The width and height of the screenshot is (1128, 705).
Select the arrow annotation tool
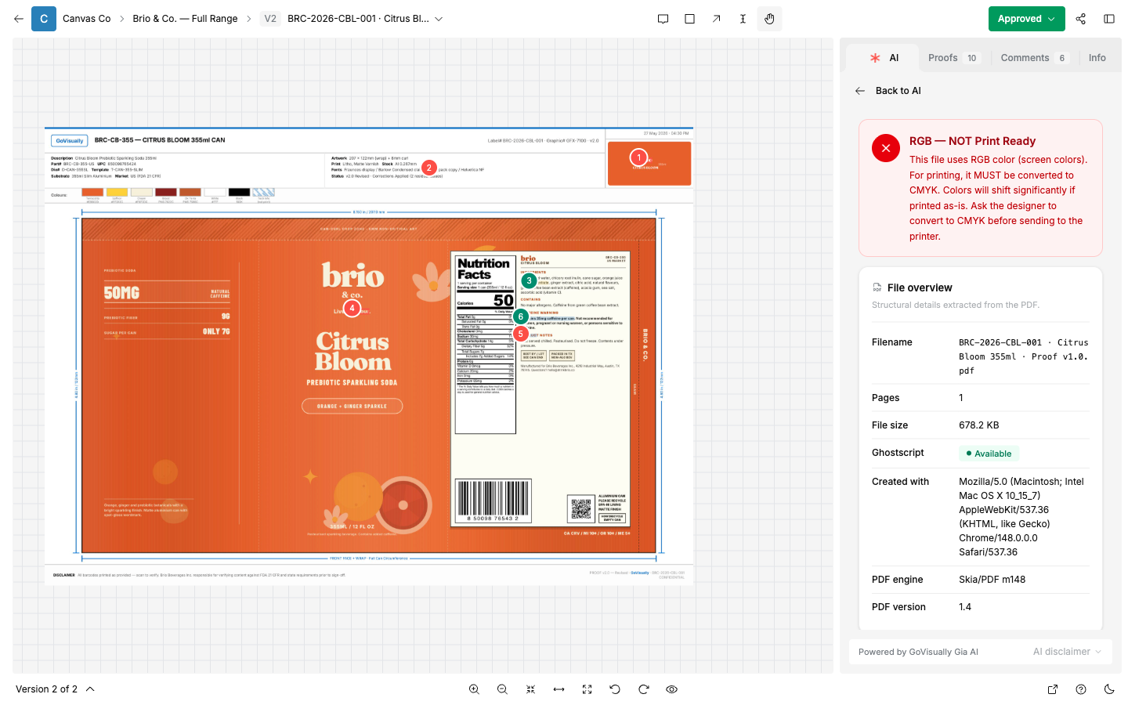(716, 19)
